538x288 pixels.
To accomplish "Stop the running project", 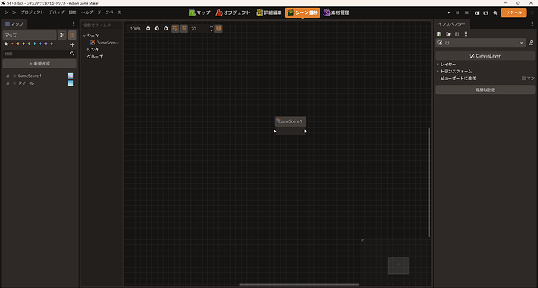I will [466, 12].
